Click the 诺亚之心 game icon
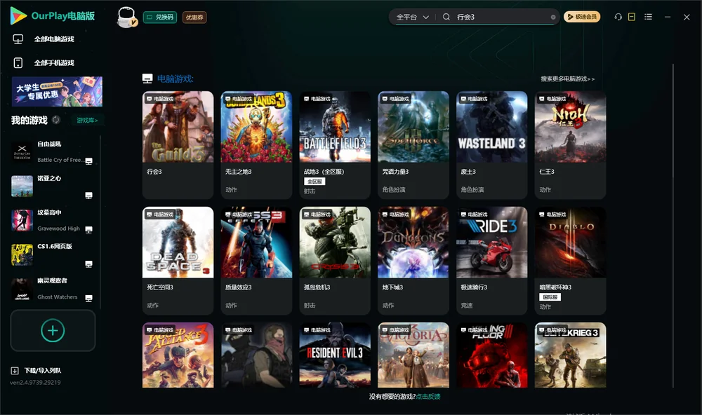Viewport: 702px width, 415px height. (x=22, y=186)
